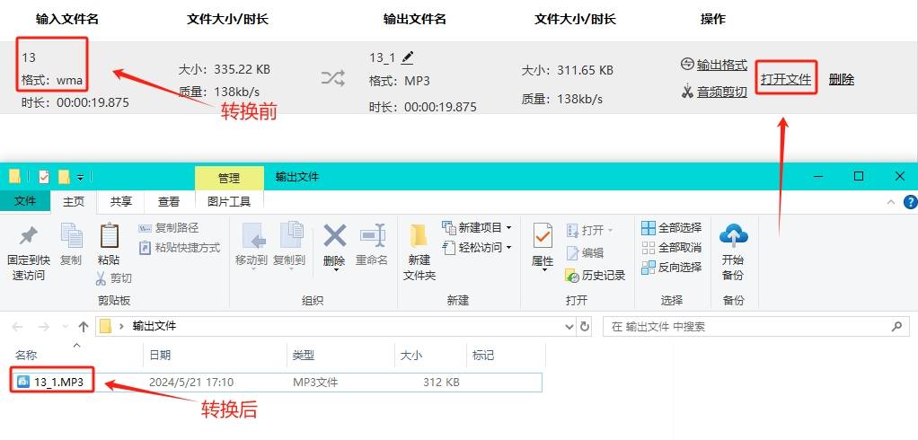This screenshot has height=440, width=918.
Task: Expand the address bar history dropdown
Action: point(569,327)
